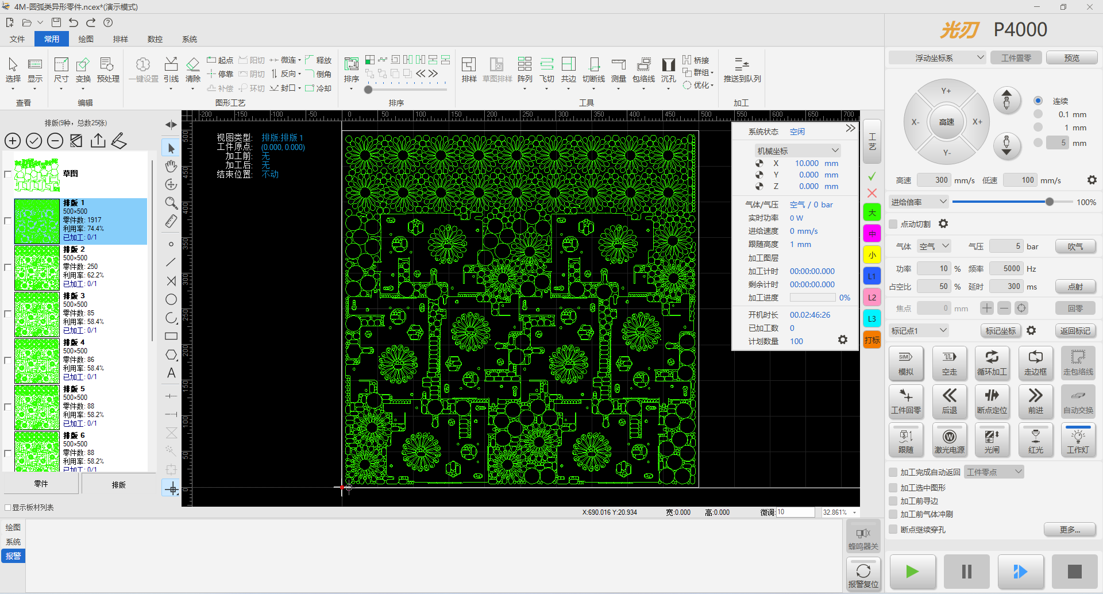Expand the 封口 dropdown arrow

pyautogui.click(x=299, y=88)
